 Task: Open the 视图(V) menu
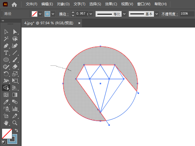pyautogui.click(x=127, y=4)
